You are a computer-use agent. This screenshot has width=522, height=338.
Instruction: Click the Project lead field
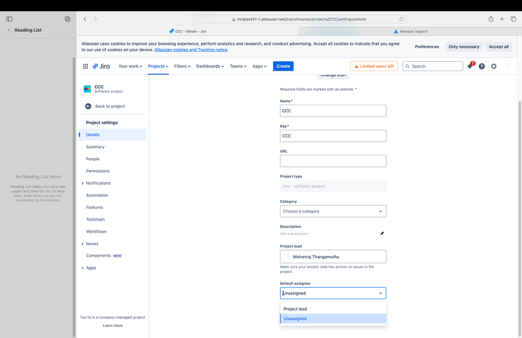pyautogui.click(x=333, y=257)
